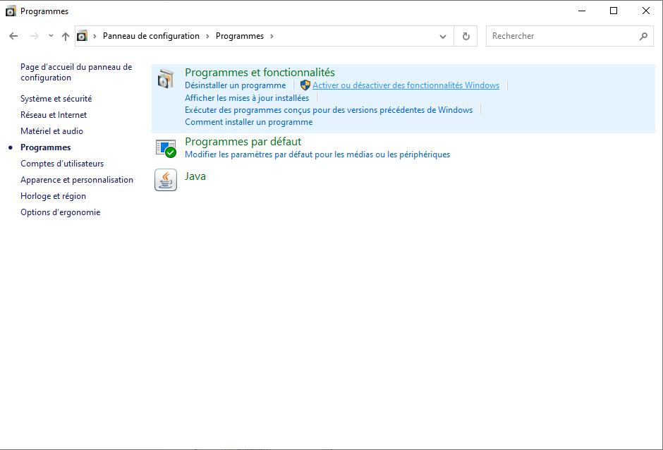This screenshot has width=663, height=450.
Task: Go to Réseau et Internet category
Action: tap(54, 115)
